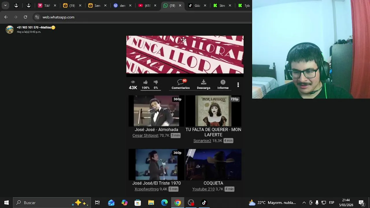370x208 pixels.
Task: Open the José José - Almohada thumbnail
Action: point(156,111)
